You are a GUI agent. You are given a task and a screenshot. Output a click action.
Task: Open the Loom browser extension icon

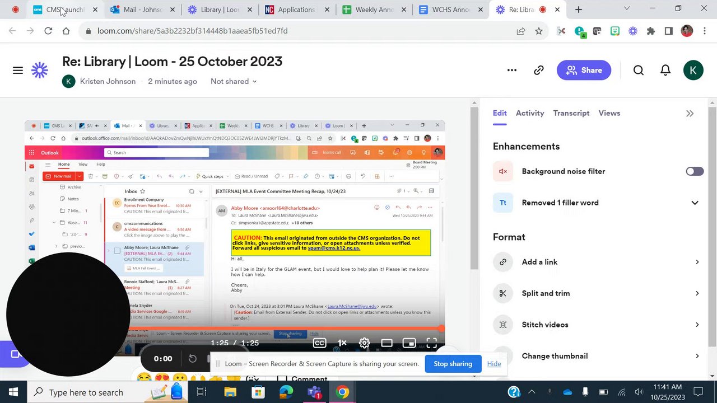coord(633,31)
